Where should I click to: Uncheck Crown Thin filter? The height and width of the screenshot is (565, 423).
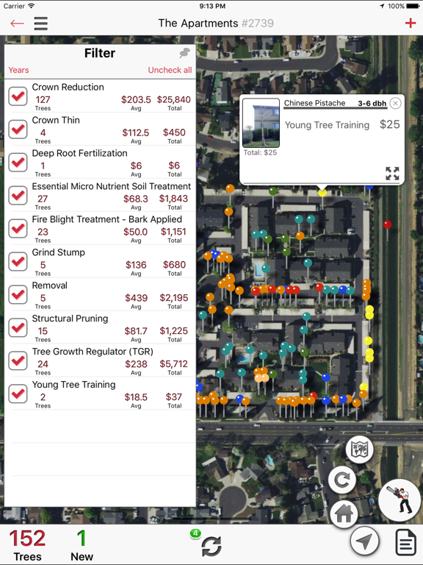[x=18, y=129]
